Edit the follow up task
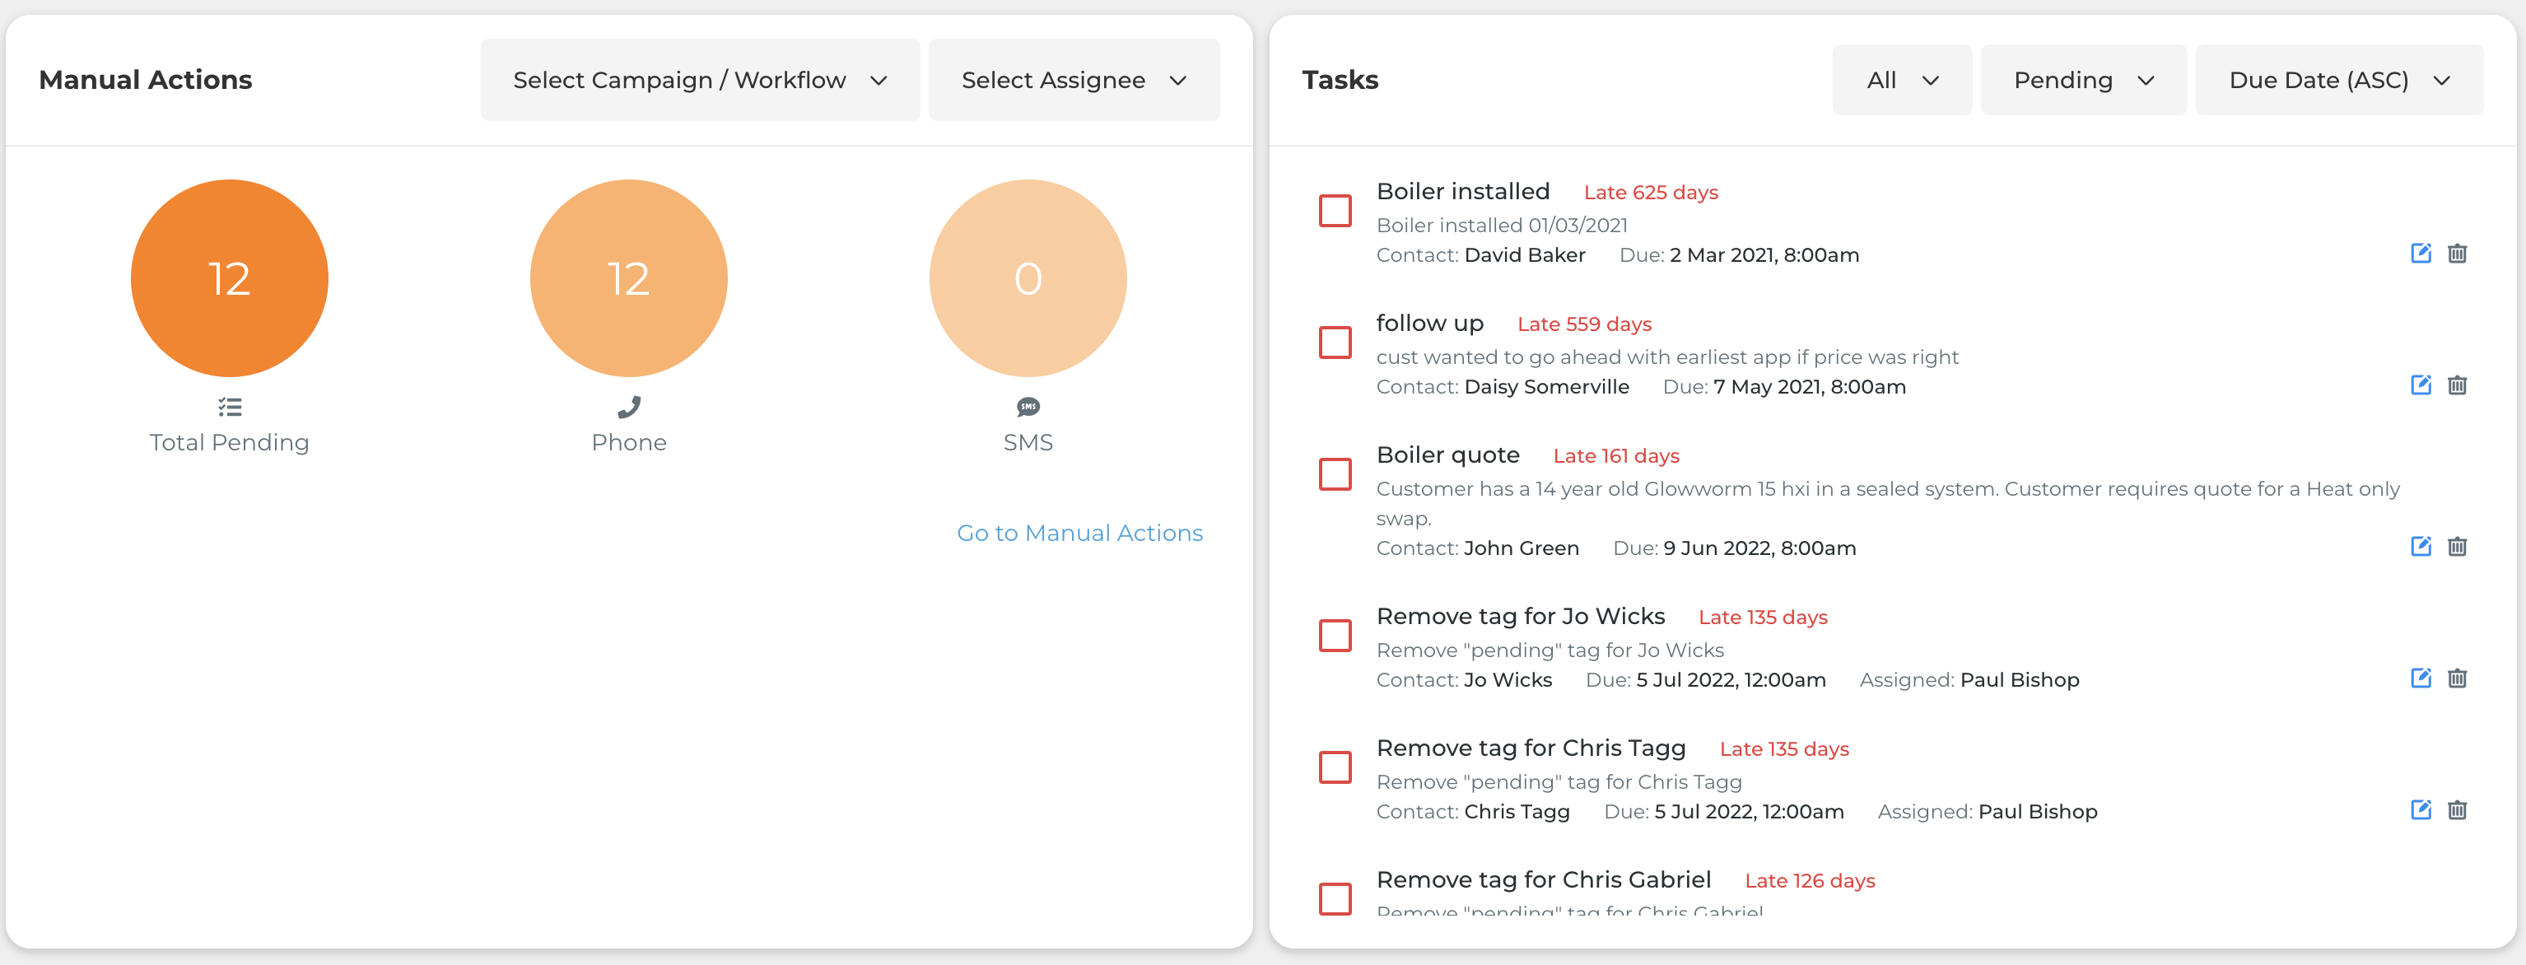 pos(2420,385)
